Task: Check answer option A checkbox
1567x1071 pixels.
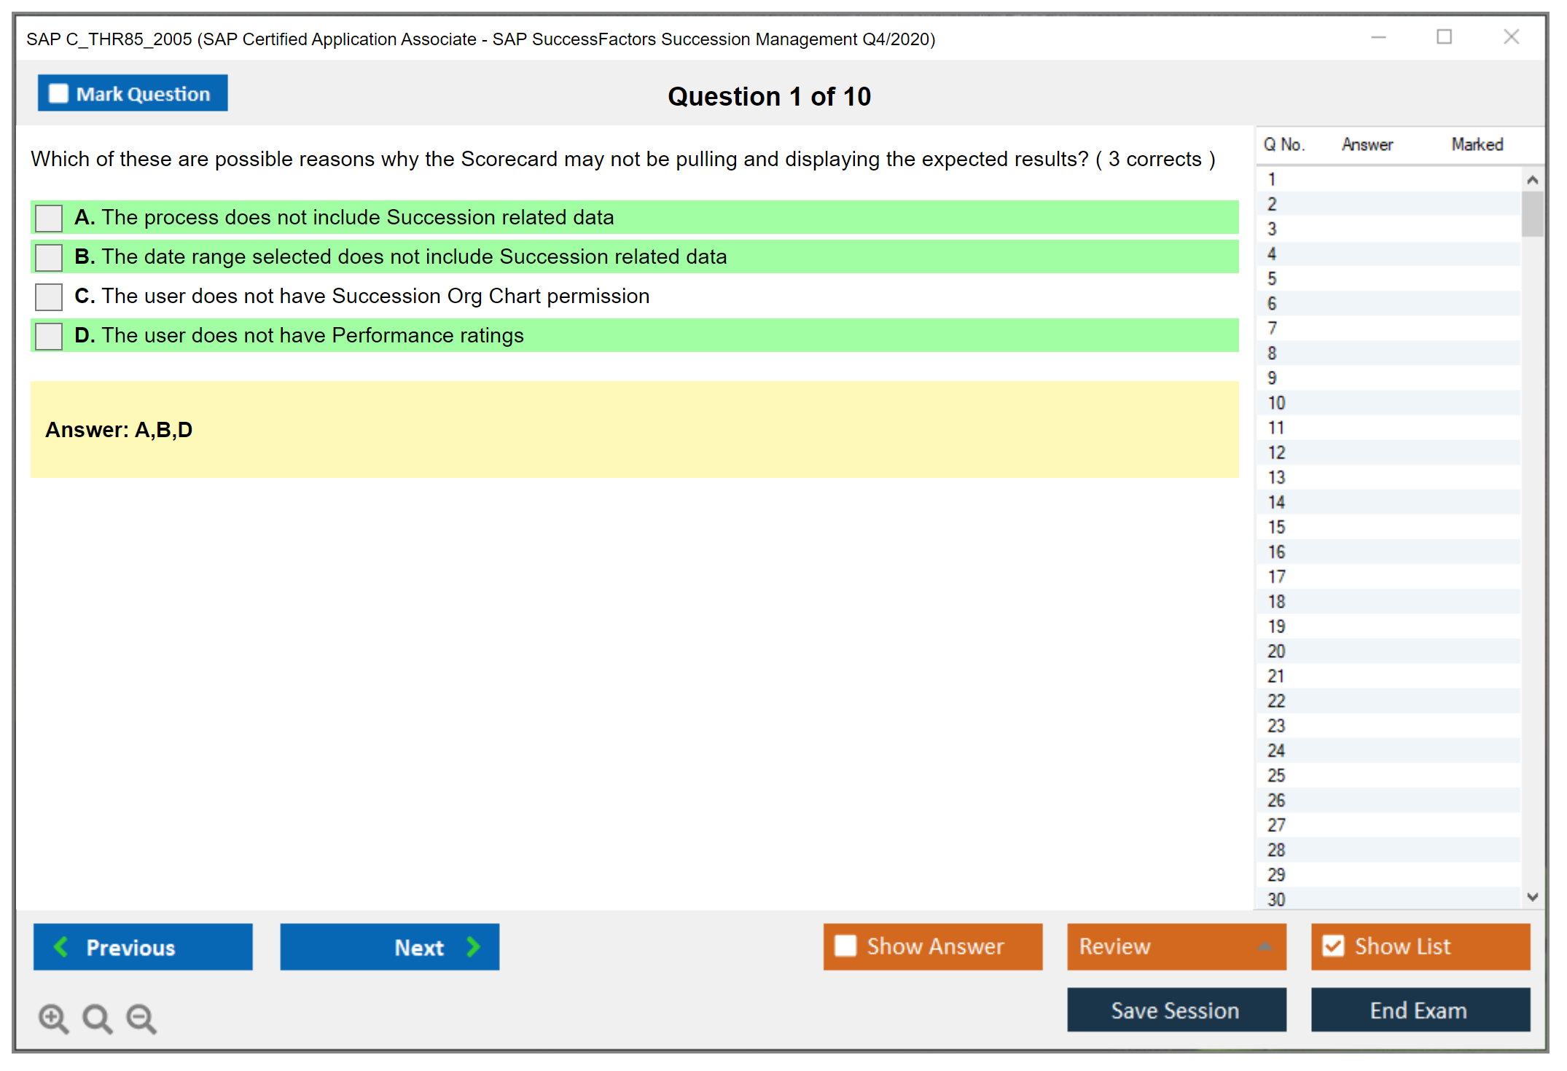Action: click(x=49, y=218)
